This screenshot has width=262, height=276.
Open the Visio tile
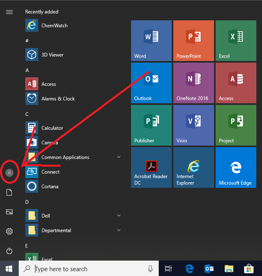[x=194, y=125]
